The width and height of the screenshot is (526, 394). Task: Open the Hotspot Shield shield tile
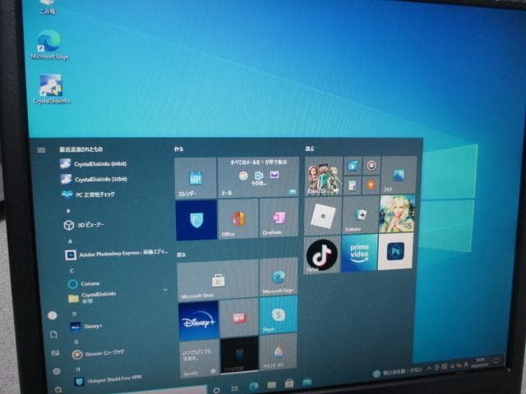coord(196,220)
